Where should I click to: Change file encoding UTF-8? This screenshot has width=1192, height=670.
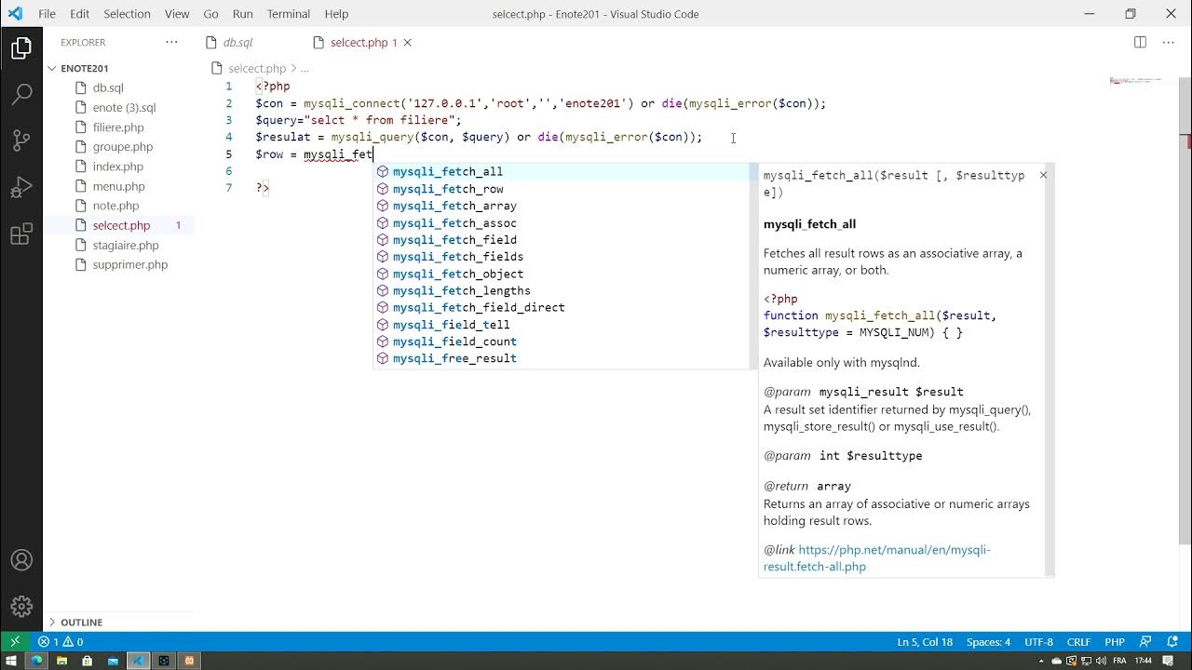pyautogui.click(x=1038, y=641)
